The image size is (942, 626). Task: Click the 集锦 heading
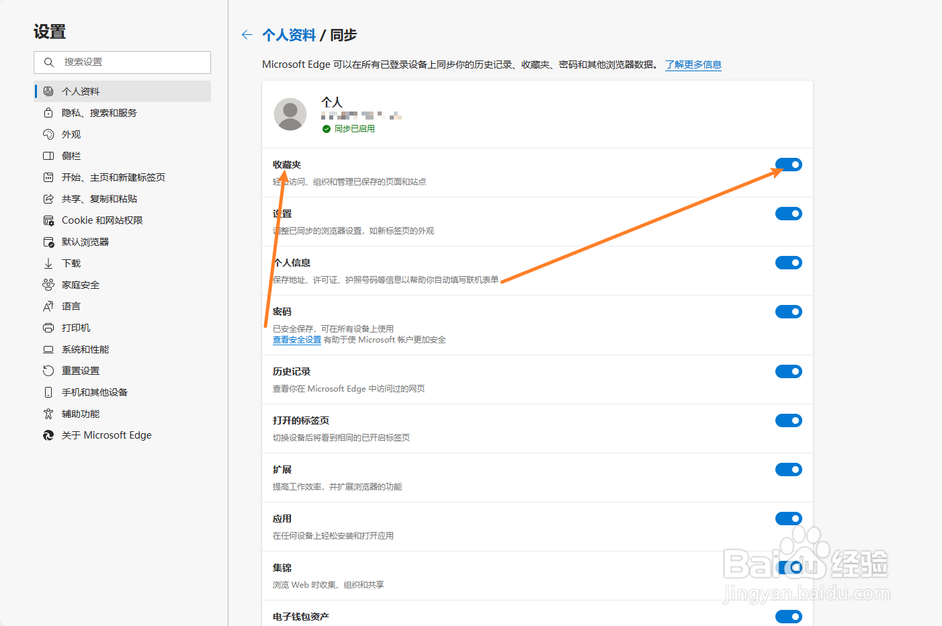coord(282,568)
